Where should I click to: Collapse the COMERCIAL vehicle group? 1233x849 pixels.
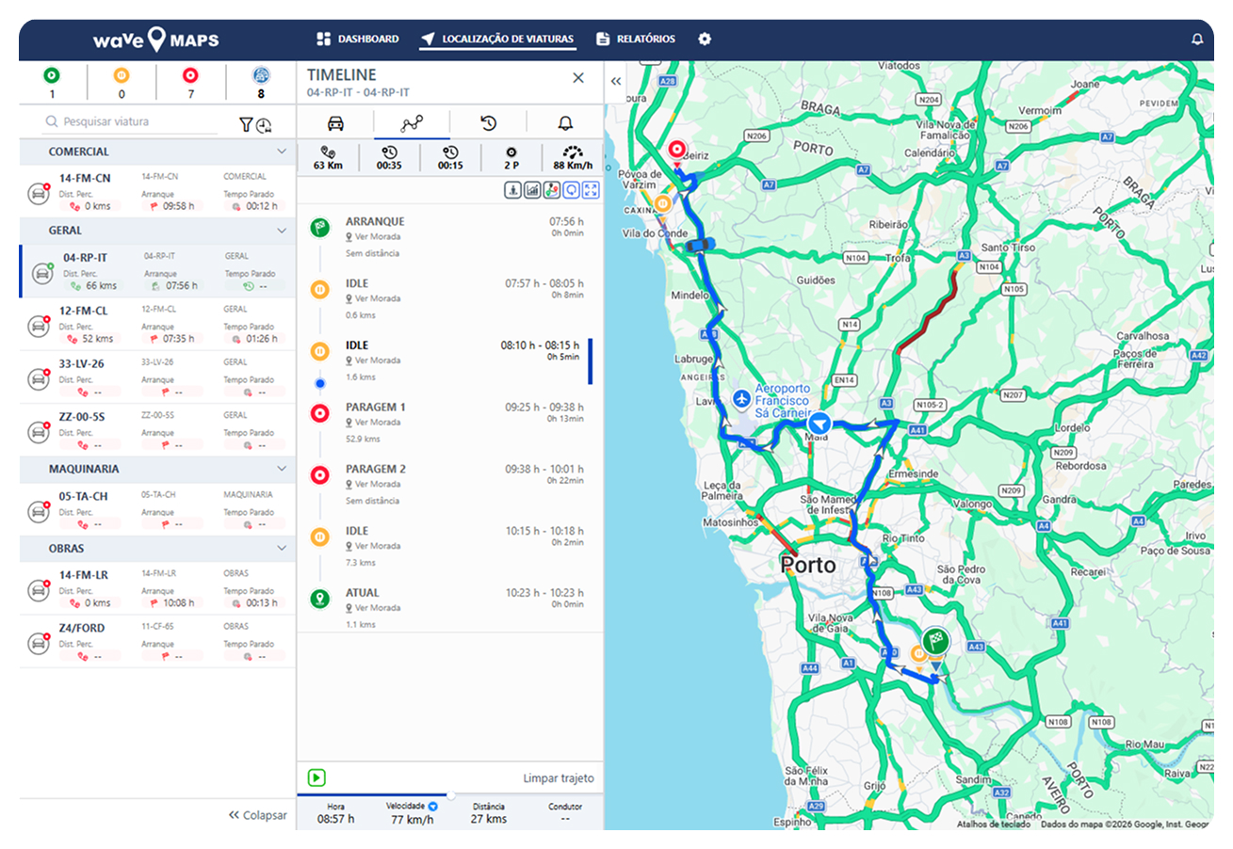coord(281,152)
